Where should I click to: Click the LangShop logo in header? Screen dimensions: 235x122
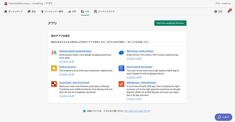click(x=5, y=3)
